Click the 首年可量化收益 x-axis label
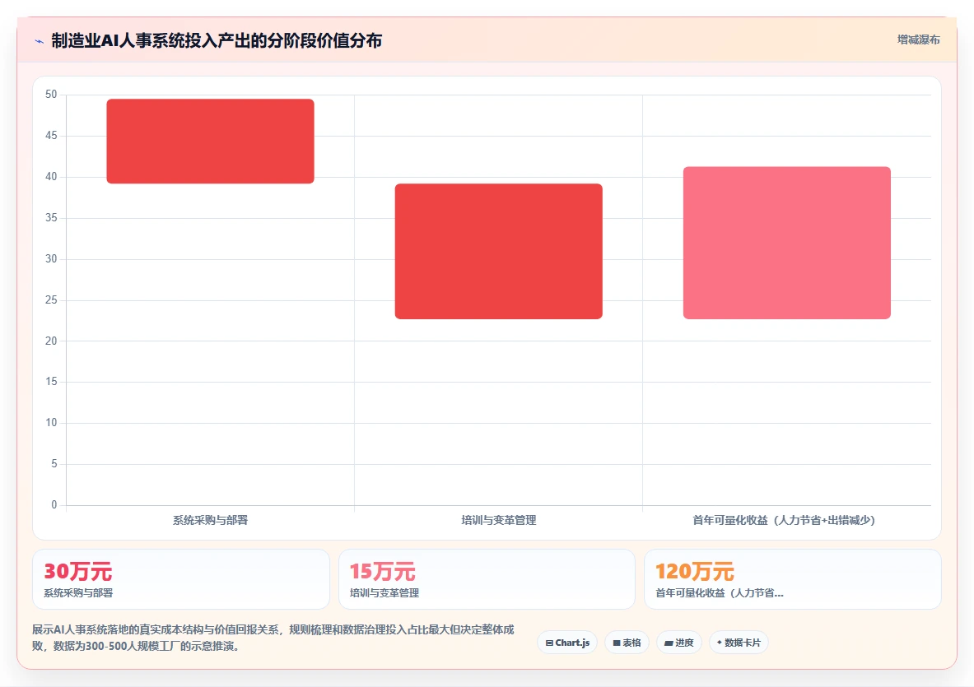This screenshot has width=974, height=687. point(784,520)
